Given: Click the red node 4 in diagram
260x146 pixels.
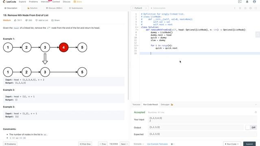Looking at the screenshot, I should pyautogui.click(x=64, y=47).
